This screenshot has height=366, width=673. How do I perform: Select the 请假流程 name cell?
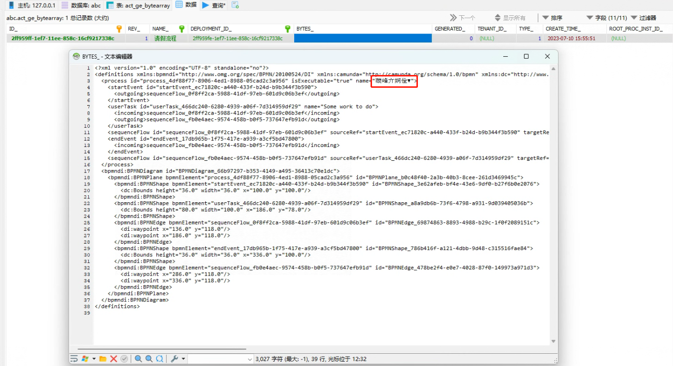point(168,38)
